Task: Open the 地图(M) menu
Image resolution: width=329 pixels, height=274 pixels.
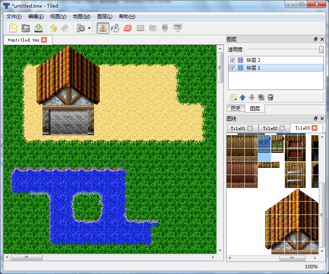Action: tap(81, 16)
